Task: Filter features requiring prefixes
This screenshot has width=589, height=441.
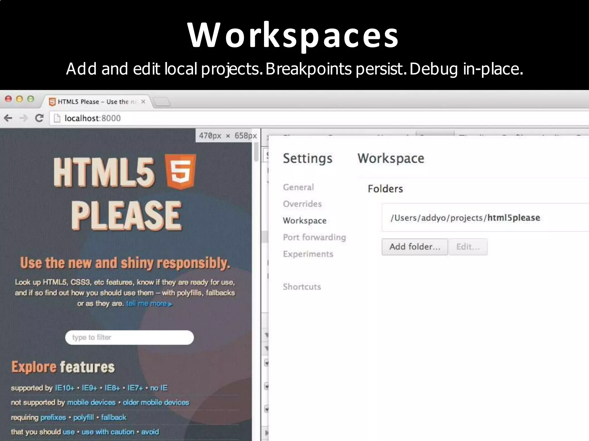Action: tap(53, 417)
